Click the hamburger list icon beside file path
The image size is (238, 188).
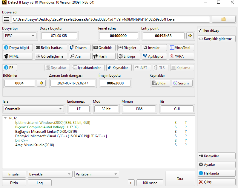(7, 19)
